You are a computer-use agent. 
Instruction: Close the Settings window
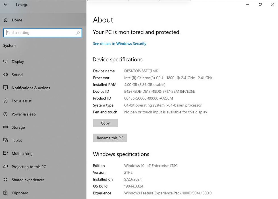click(x=273, y=5)
